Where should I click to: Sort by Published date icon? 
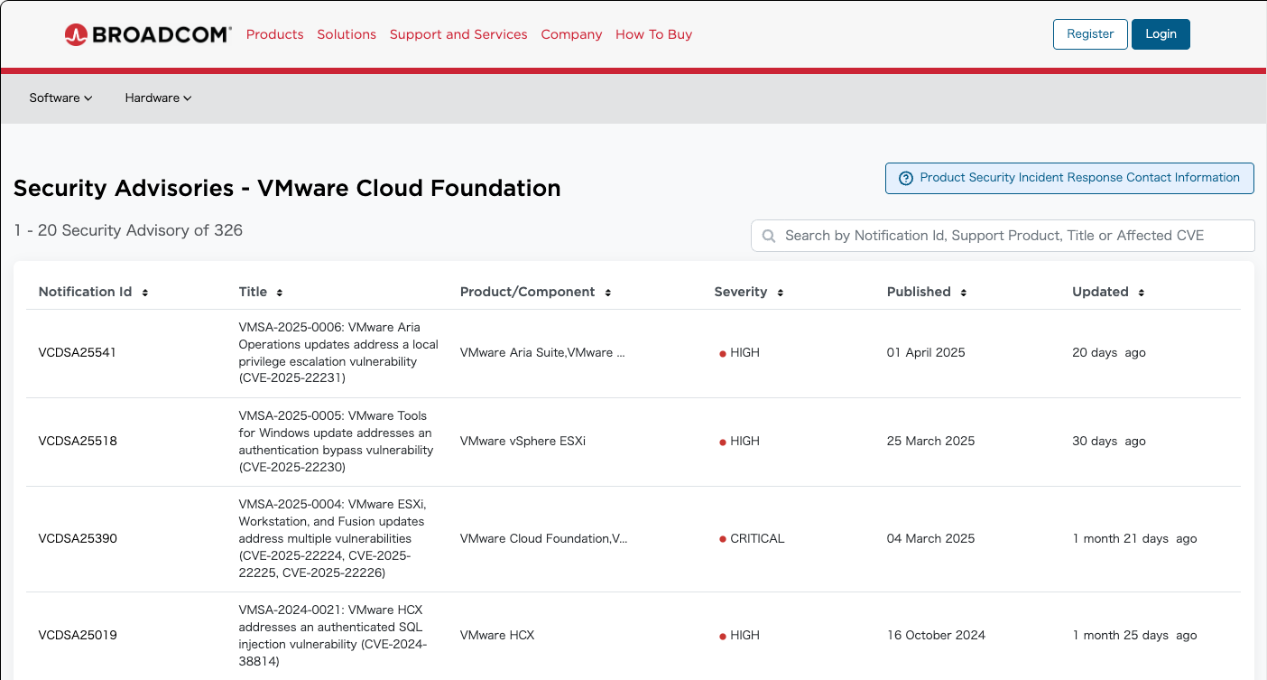(x=964, y=293)
